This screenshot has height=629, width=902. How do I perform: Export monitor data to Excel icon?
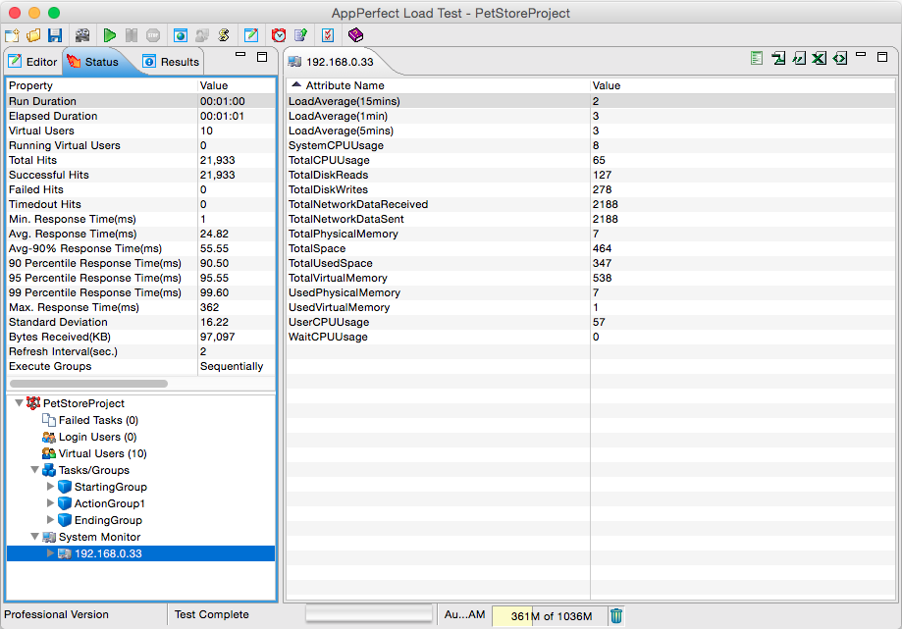pyautogui.click(x=820, y=58)
